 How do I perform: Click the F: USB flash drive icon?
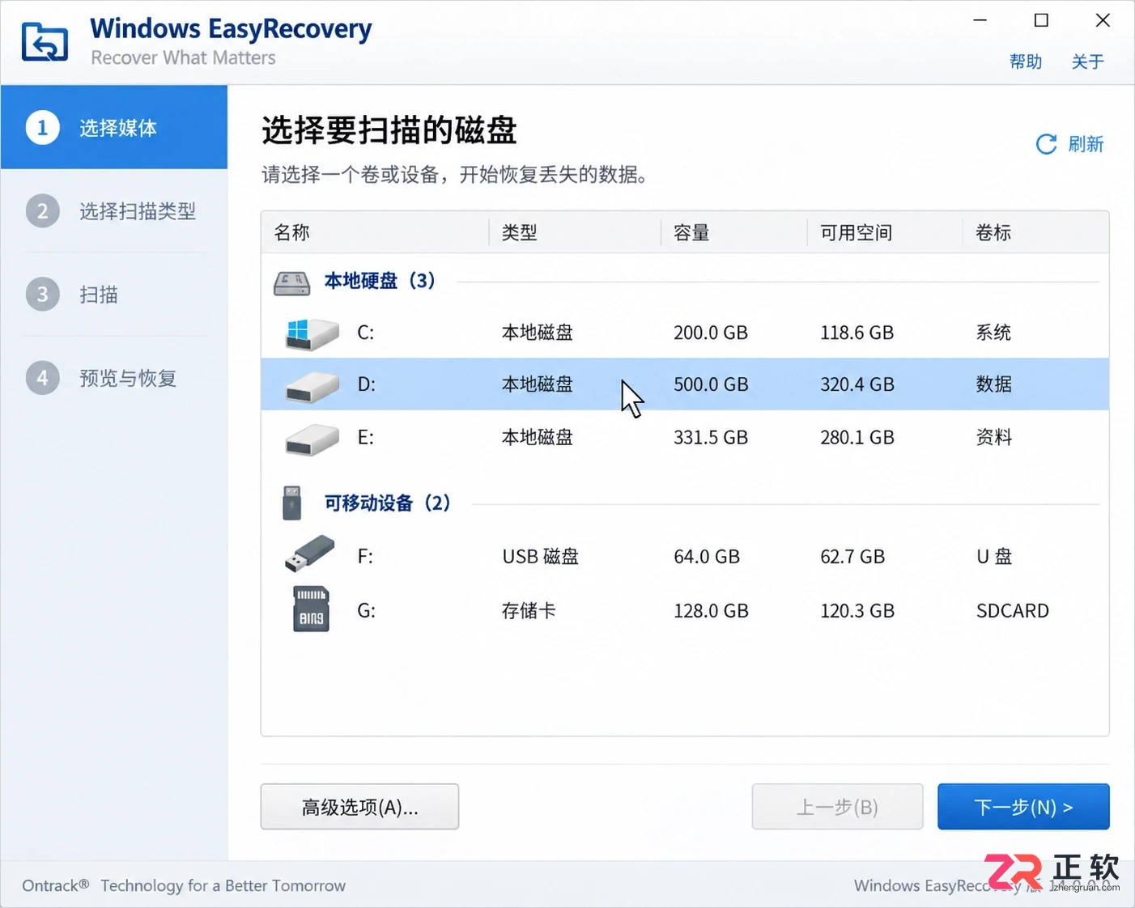click(x=310, y=554)
